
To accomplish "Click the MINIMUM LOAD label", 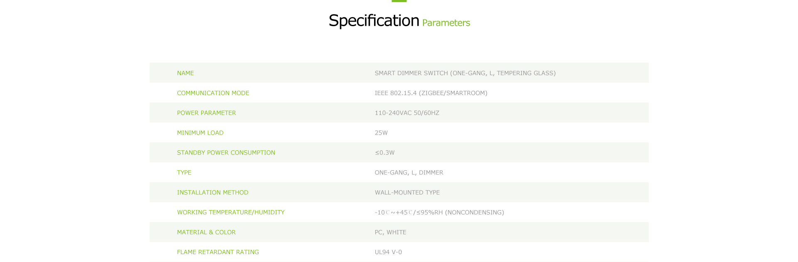I will click(x=200, y=133).
